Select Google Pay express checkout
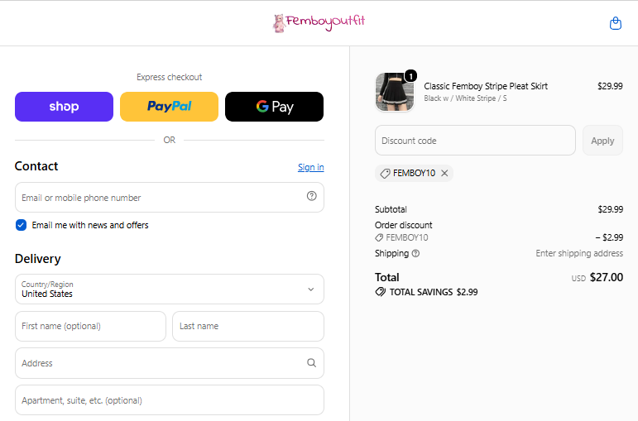 coord(274,107)
